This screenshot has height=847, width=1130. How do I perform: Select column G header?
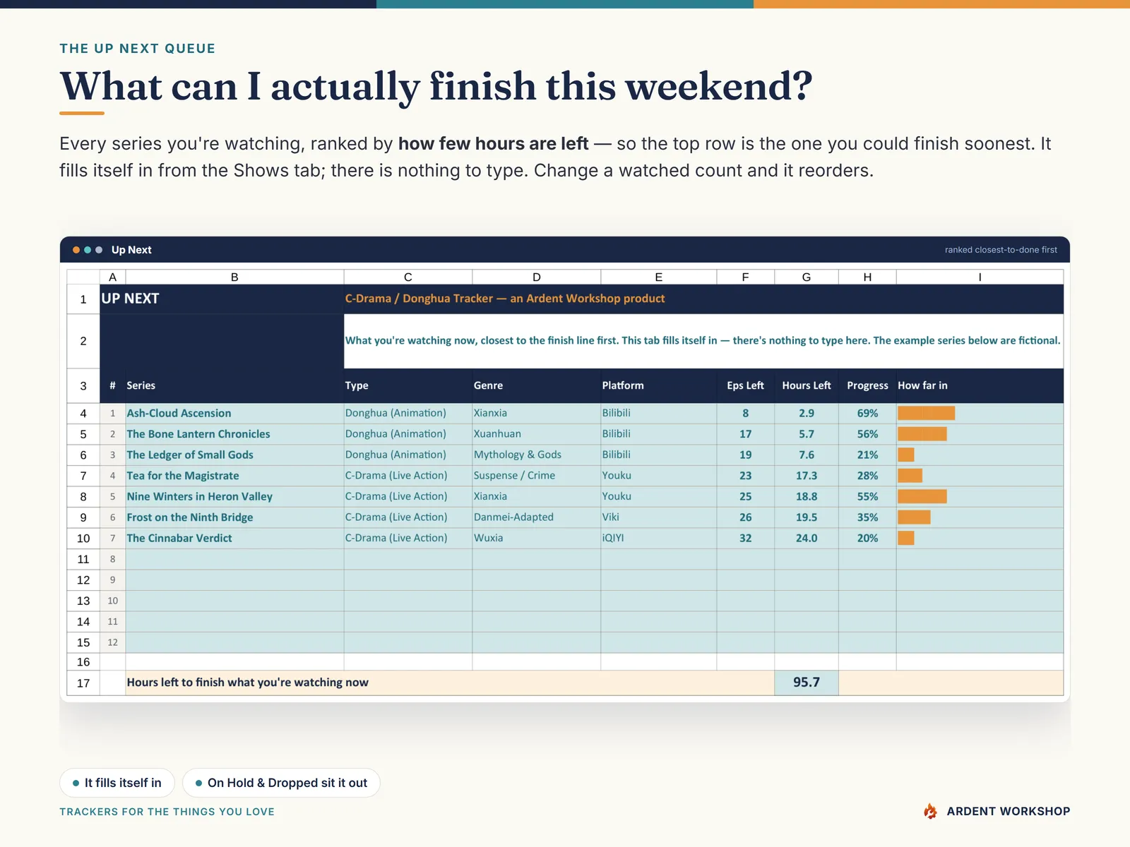807,277
